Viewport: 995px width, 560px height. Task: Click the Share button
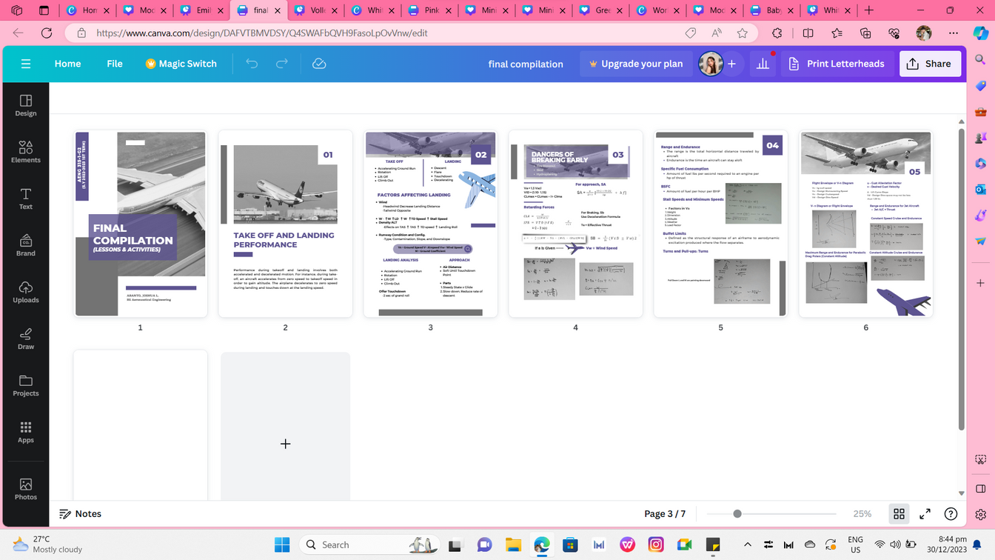click(929, 64)
